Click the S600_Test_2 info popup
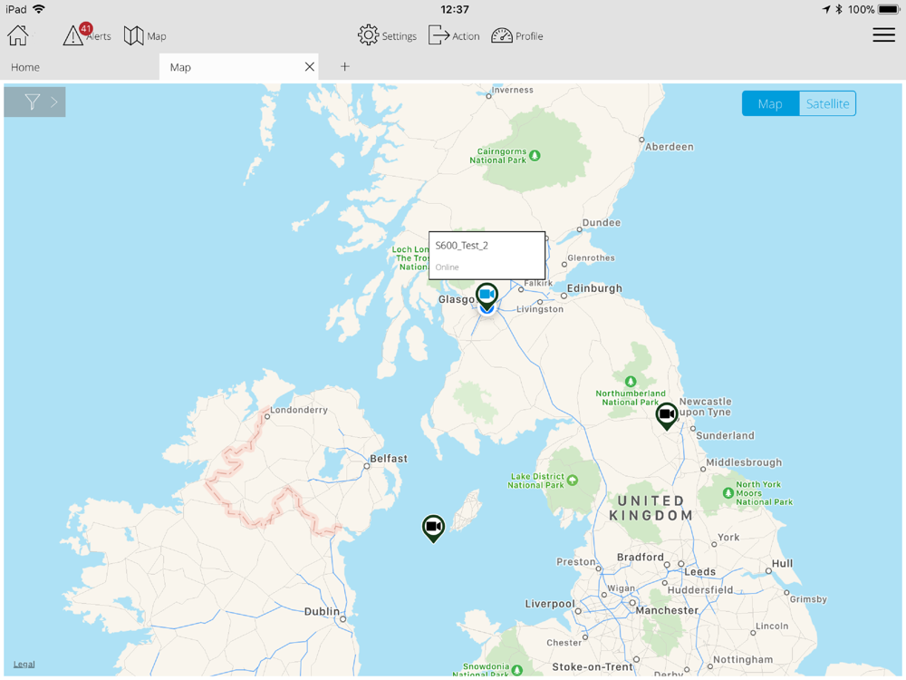Screen dimensions: 906x680 487,256
